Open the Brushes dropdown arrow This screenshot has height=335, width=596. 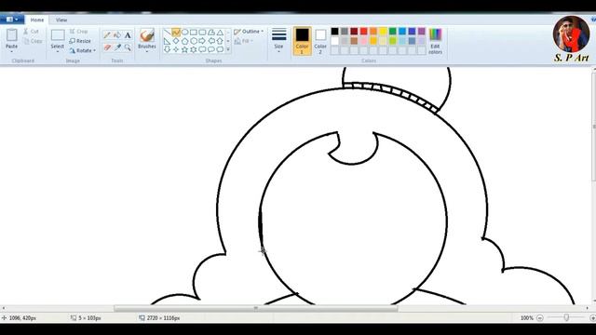[147, 52]
